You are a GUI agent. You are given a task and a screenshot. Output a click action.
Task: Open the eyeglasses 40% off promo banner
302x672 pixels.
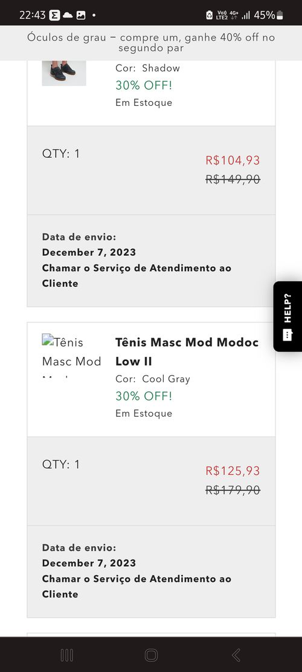point(151,42)
